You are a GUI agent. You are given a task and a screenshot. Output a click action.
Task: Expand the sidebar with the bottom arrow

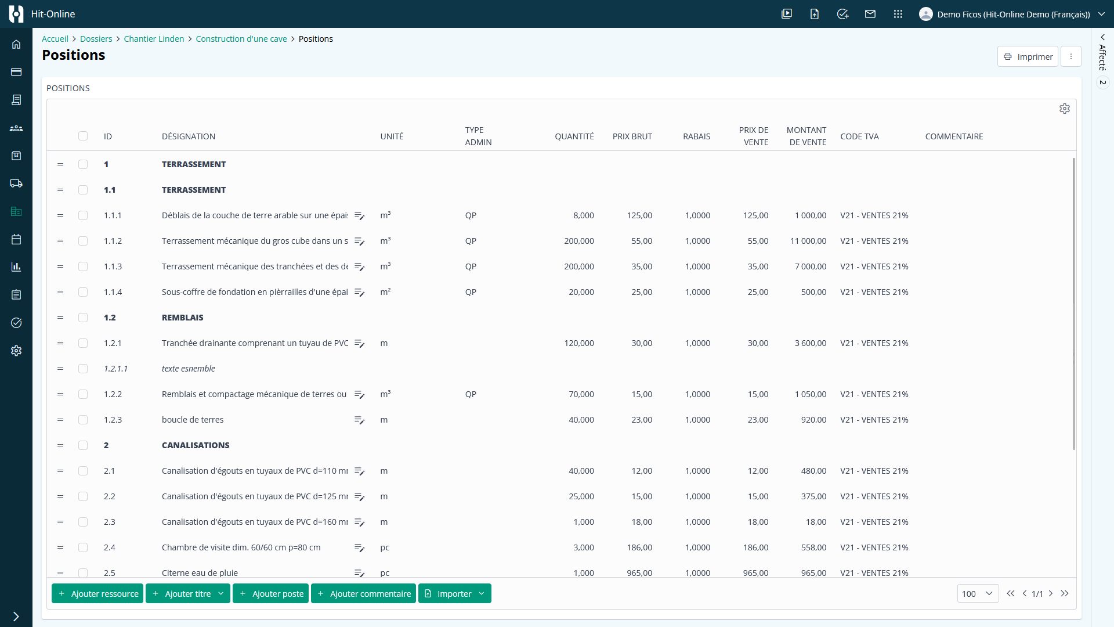tap(16, 617)
